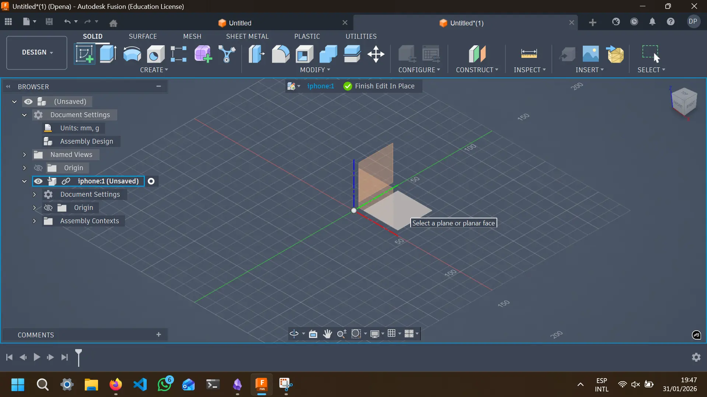Select the Hole tool
Viewport: 707px width, 397px height.
click(x=156, y=54)
